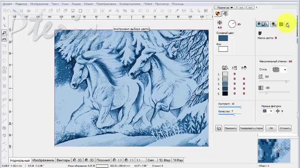Open the Параметры dropdown
Image resolution: width=300 pixels, height=168 pixels.
pos(225,7)
